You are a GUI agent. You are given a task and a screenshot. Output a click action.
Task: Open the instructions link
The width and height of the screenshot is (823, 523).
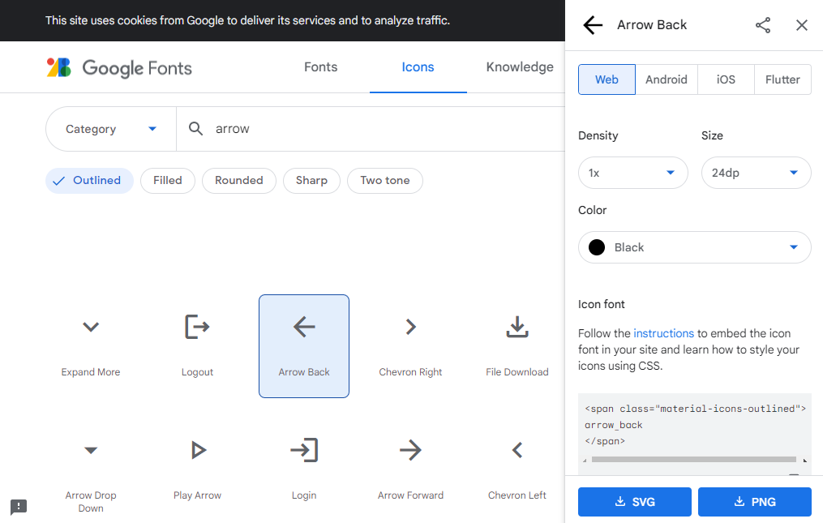664,332
